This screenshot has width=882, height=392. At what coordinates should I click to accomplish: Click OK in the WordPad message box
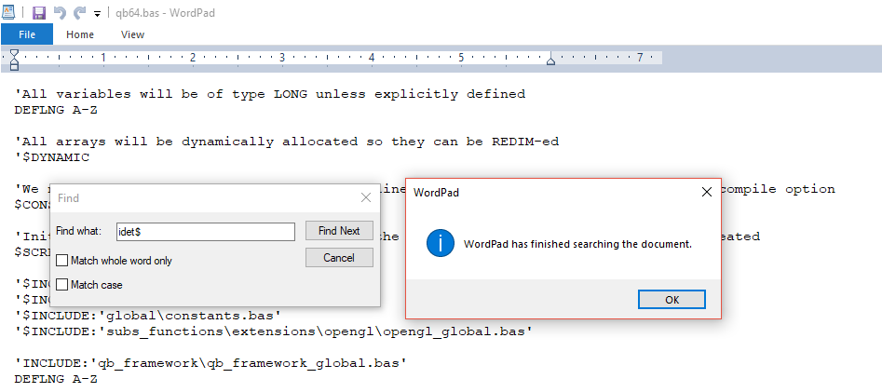pos(672,299)
